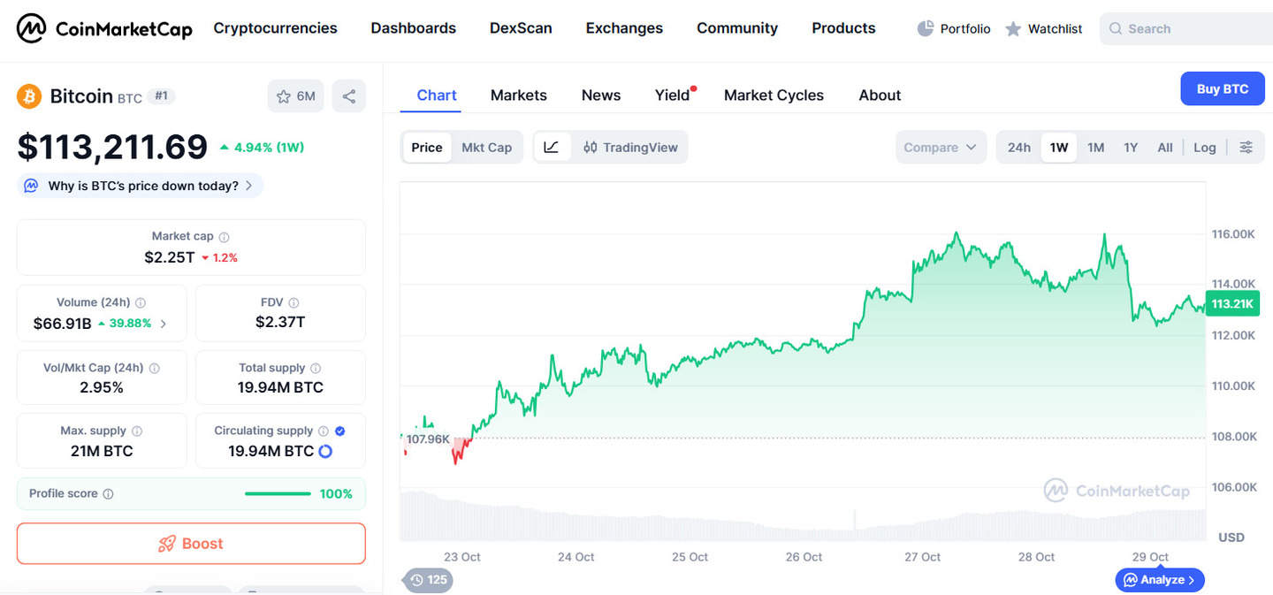Share Bitcoin page via share icon
Screen dimensions: 1273x595
pos(349,96)
